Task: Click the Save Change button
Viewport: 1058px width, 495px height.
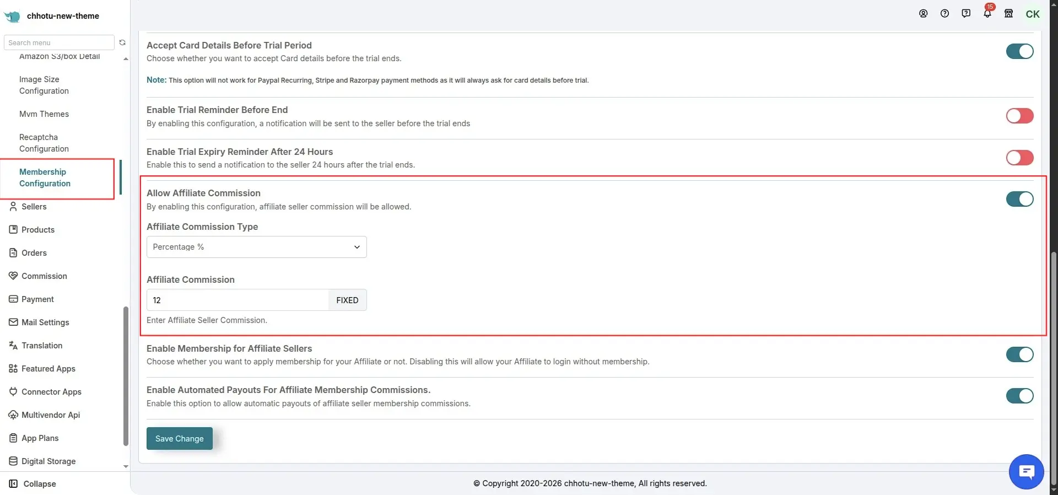Action: click(x=180, y=439)
